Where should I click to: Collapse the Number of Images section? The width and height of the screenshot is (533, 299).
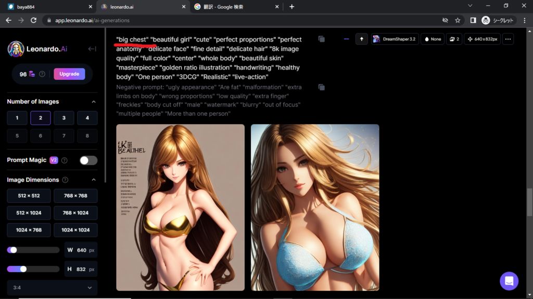94,102
